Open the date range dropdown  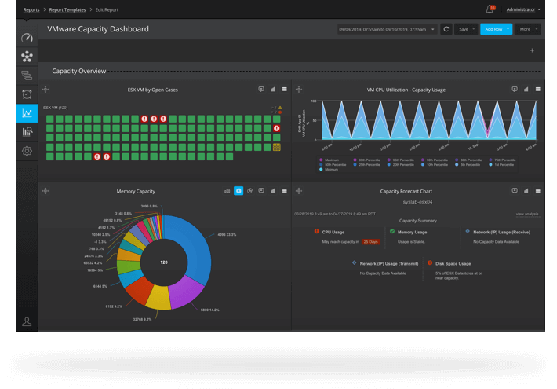point(387,29)
